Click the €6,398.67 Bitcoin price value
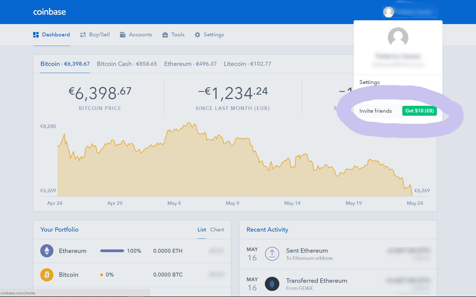476x297 pixels. pos(100,93)
